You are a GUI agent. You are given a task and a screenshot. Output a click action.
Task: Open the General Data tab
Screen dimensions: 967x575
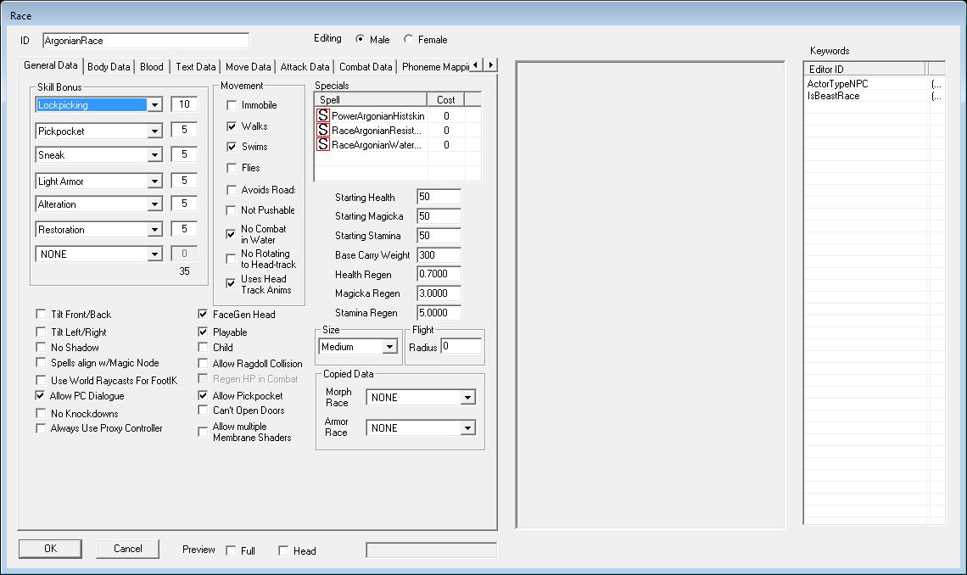point(51,65)
